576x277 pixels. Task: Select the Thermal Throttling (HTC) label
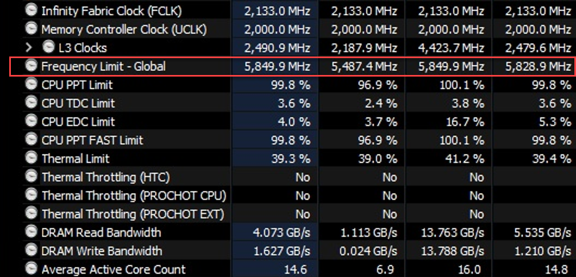106,178
